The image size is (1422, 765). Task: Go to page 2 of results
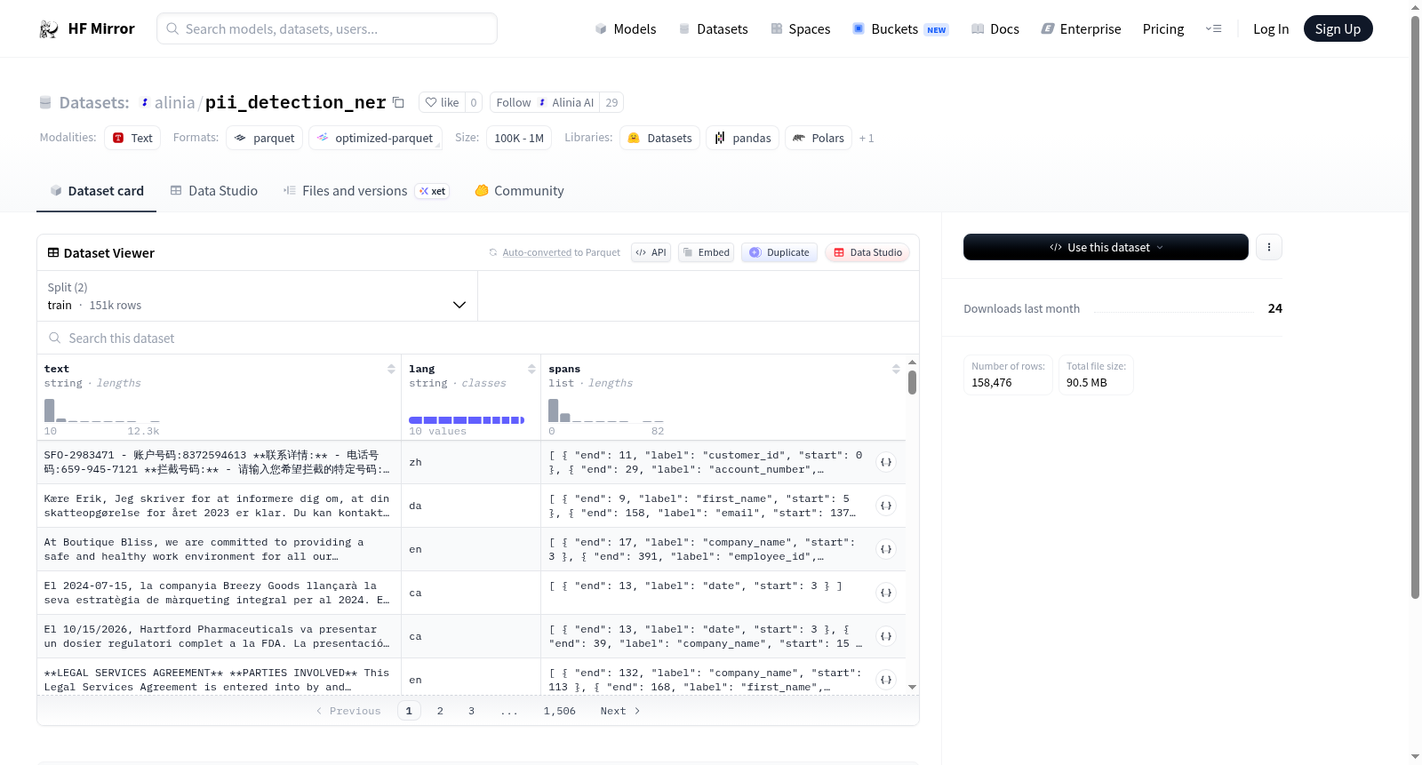click(x=440, y=711)
